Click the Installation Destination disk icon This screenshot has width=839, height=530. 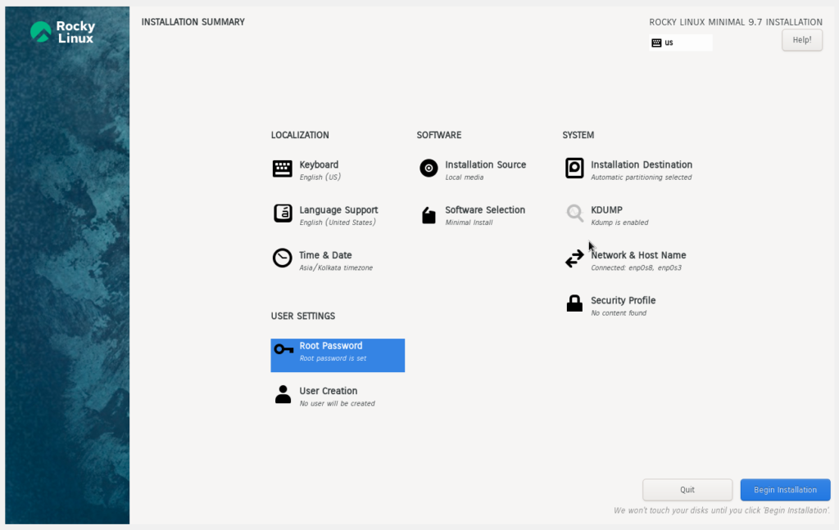click(574, 168)
